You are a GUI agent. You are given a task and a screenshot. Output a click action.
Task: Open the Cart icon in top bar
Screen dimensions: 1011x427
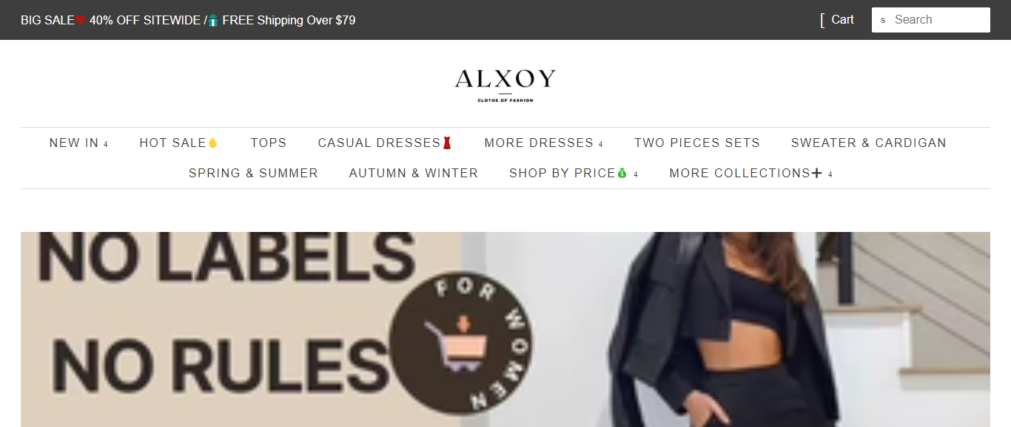point(822,20)
